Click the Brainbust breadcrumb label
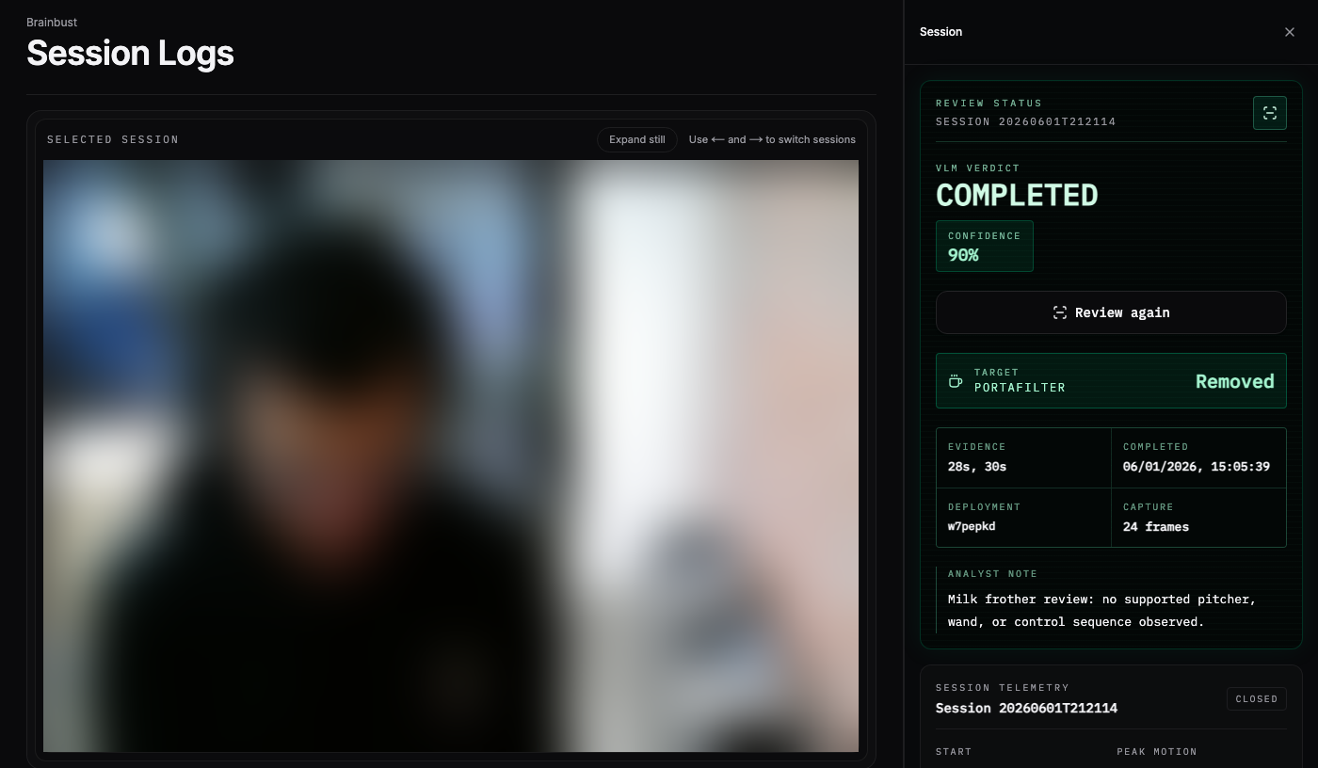 52,22
